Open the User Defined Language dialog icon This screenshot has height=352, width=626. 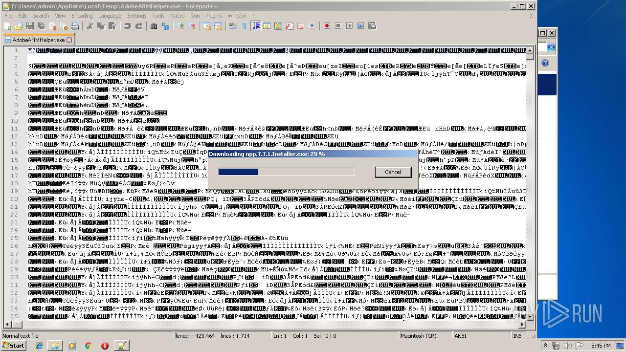point(267,26)
